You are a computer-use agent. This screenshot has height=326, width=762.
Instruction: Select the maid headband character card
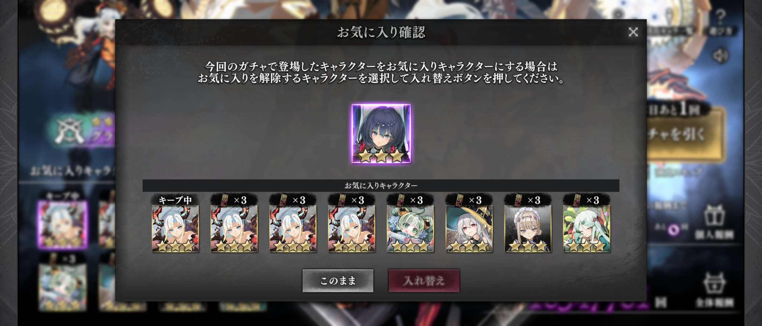(x=528, y=229)
